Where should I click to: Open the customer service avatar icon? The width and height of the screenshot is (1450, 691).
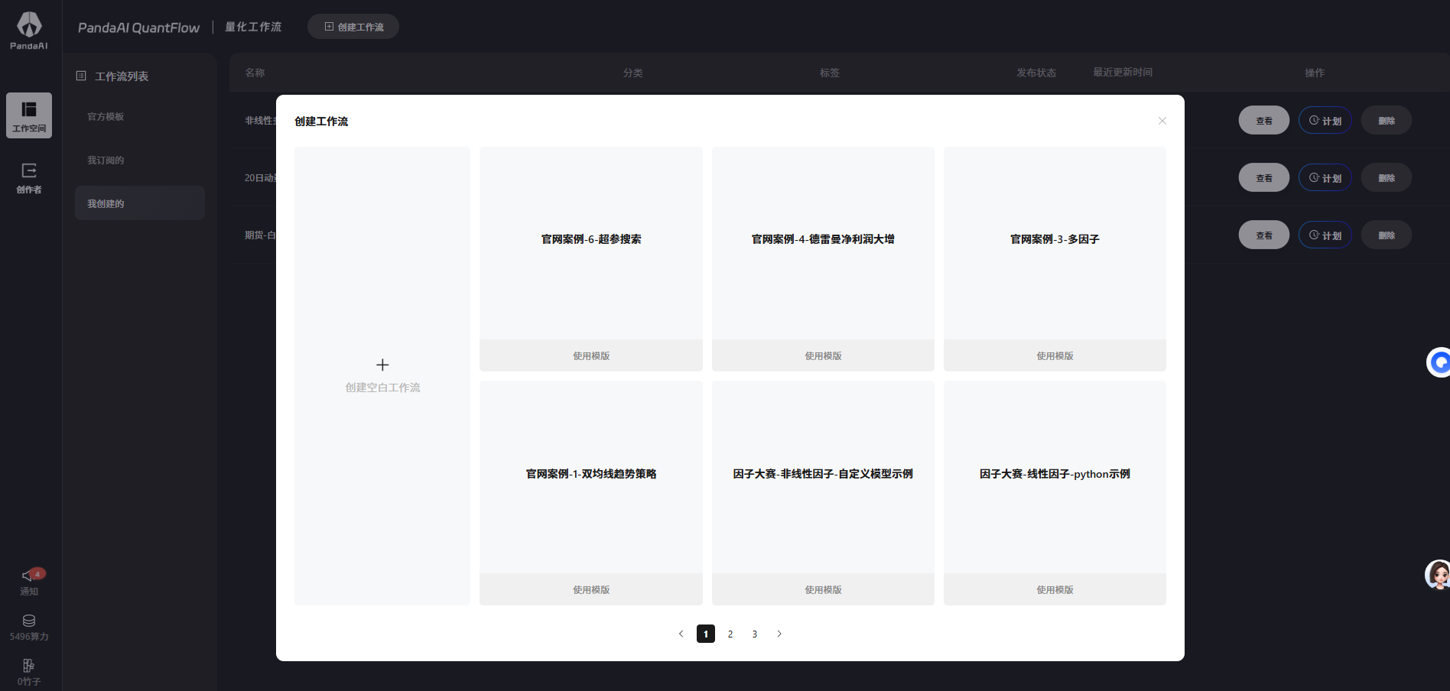[1438, 575]
